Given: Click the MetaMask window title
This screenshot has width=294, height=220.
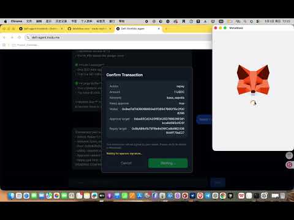Looking at the screenshot, I should [x=236, y=28].
